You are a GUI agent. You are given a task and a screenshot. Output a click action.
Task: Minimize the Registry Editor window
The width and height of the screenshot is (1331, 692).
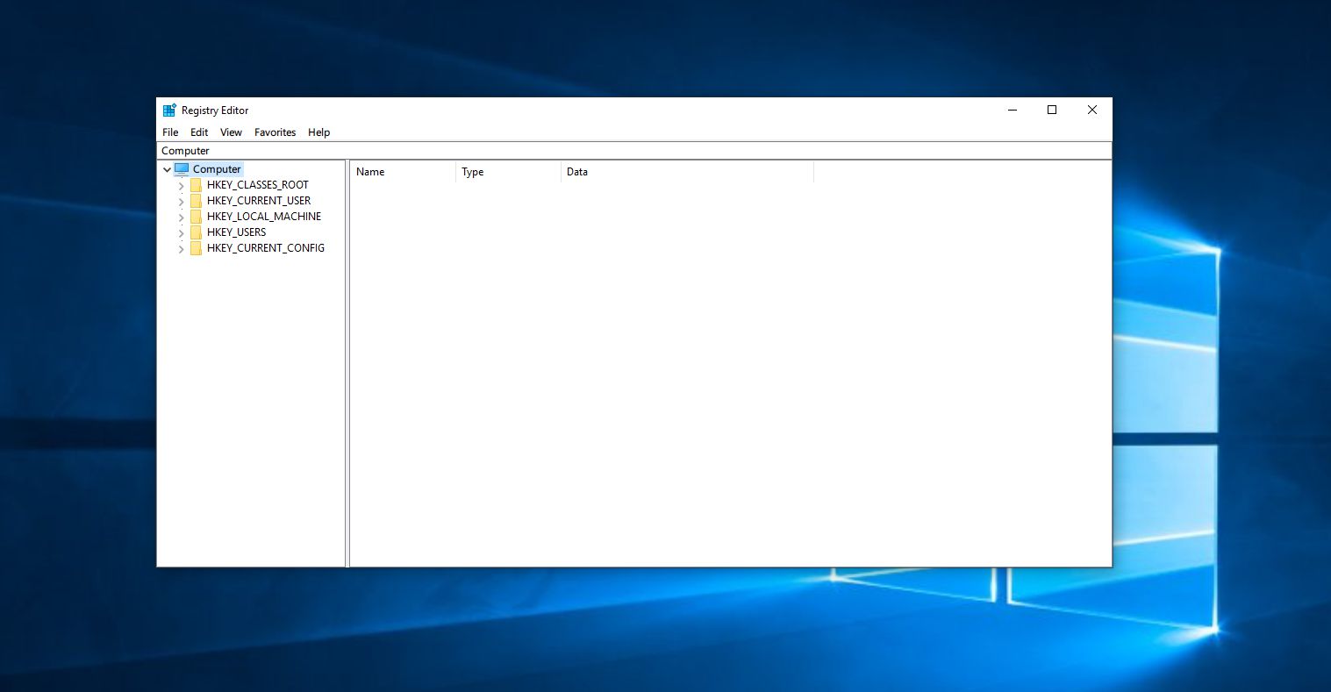coord(1013,111)
